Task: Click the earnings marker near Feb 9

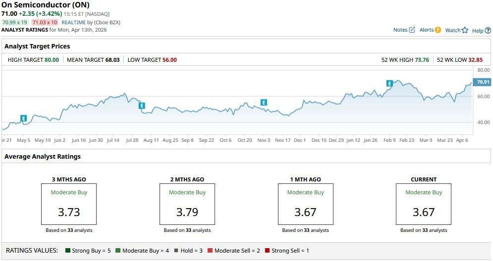Action: point(389,84)
